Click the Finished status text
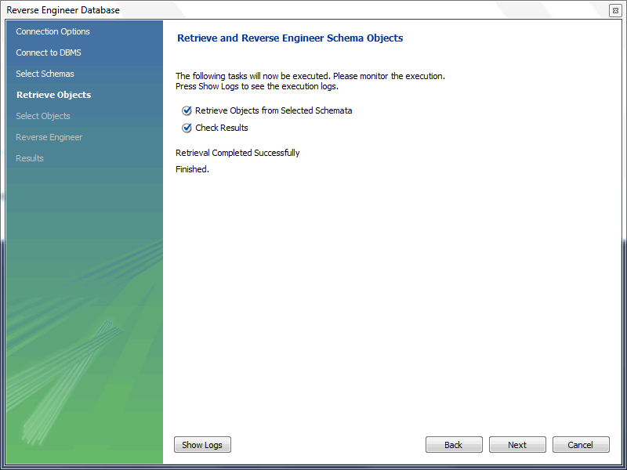Image resolution: width=627 pixels, height=470 pixels. (x=192, y=169)
